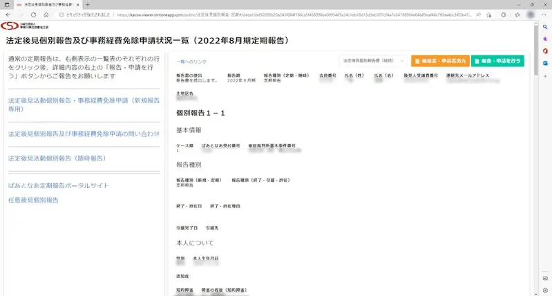
Task: Open the Copilot sparkle sidebar icon
Action: tap(545, 39)
